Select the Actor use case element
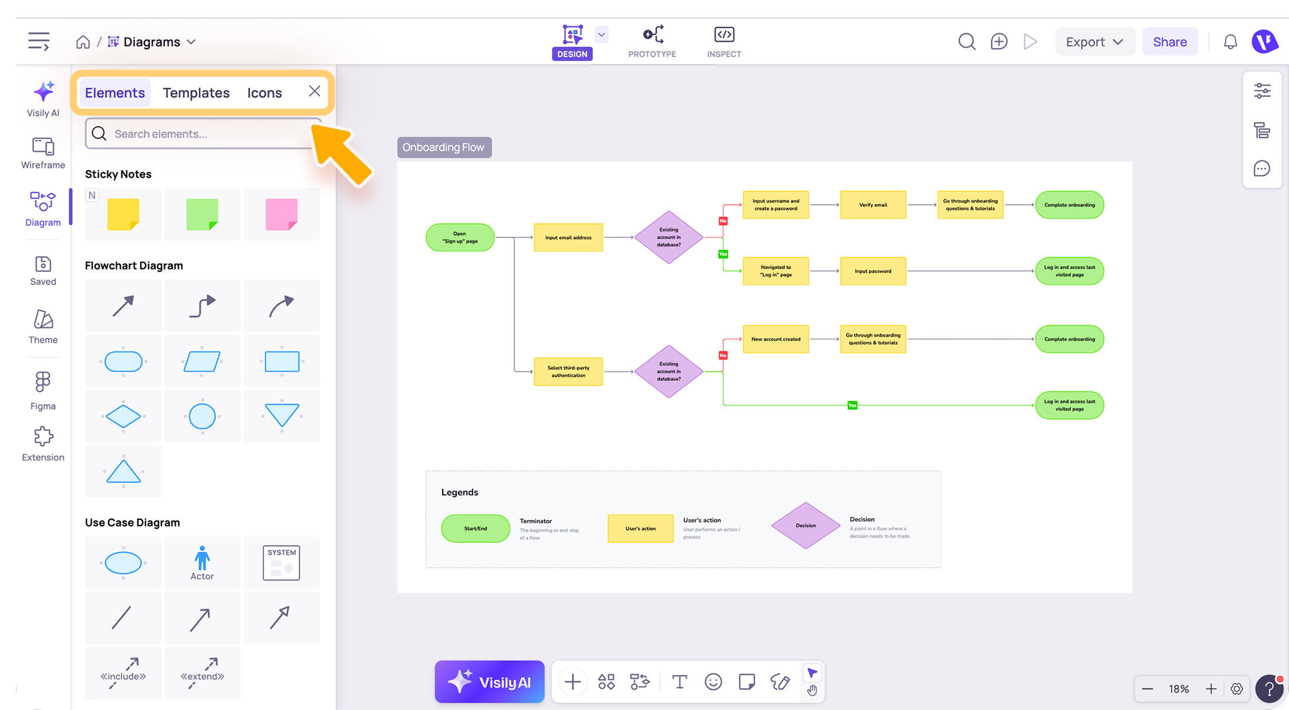 (202, 563)
